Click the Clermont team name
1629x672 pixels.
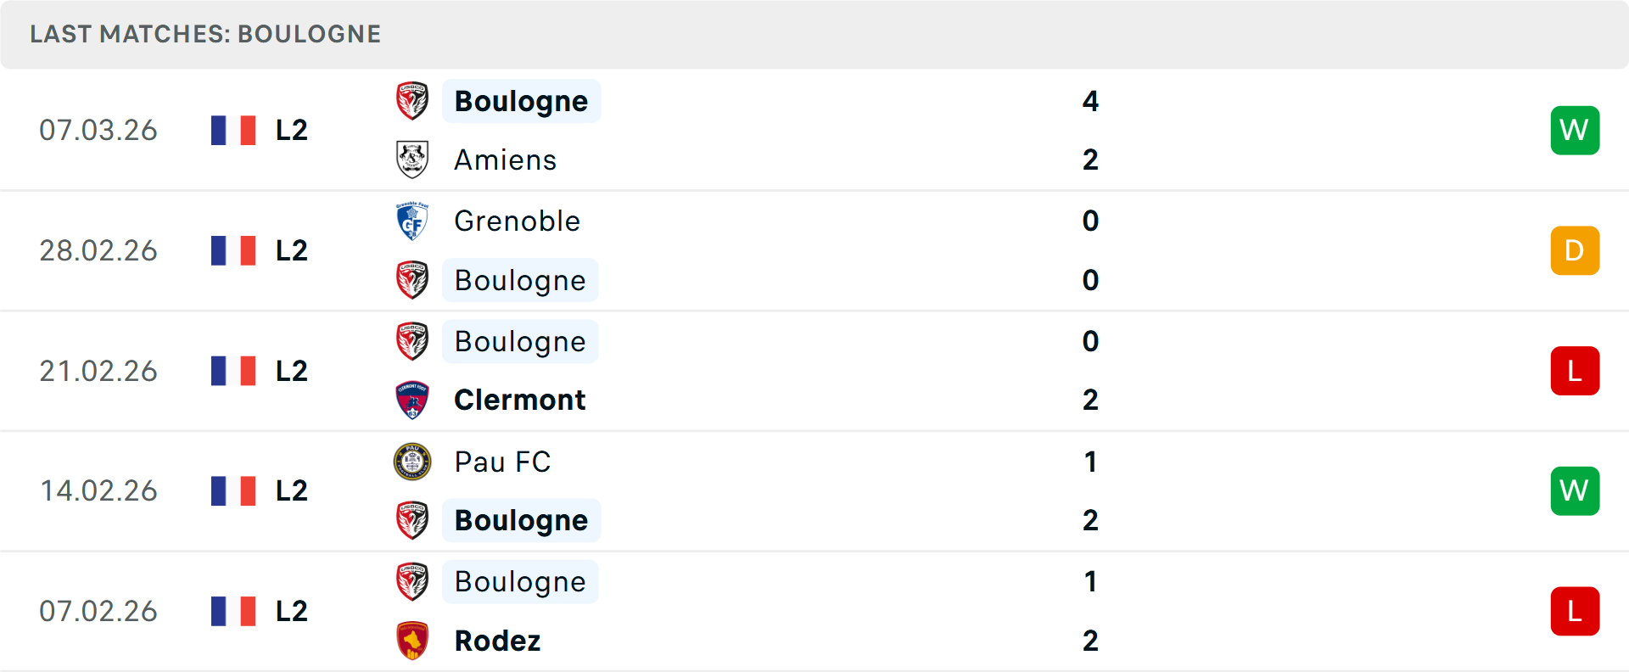click(520, 400)
